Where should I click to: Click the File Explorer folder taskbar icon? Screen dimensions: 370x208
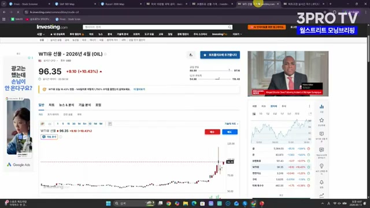coord(186,203)
